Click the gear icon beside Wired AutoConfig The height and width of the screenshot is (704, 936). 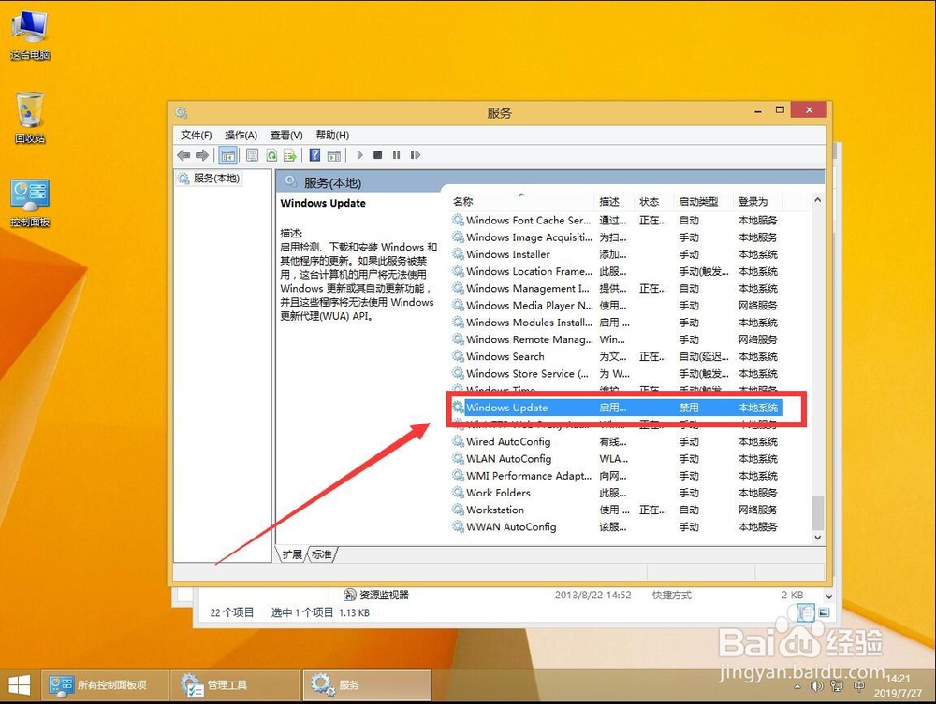458,441
